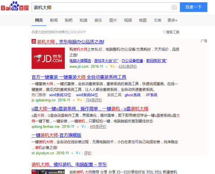Switch to the 贴吧 tab
The image size is (215, 174).
point(68,20)
